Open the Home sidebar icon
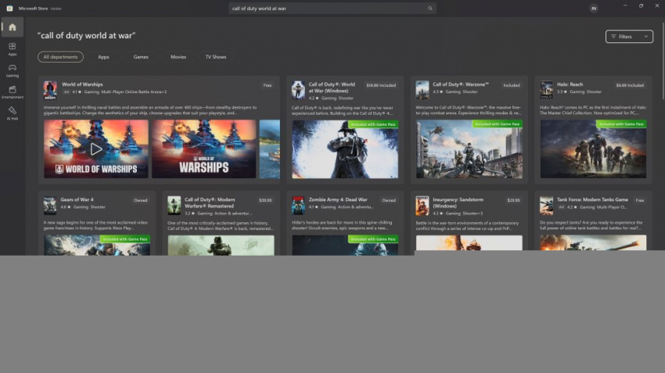665x373 pixels. [13, 27]
